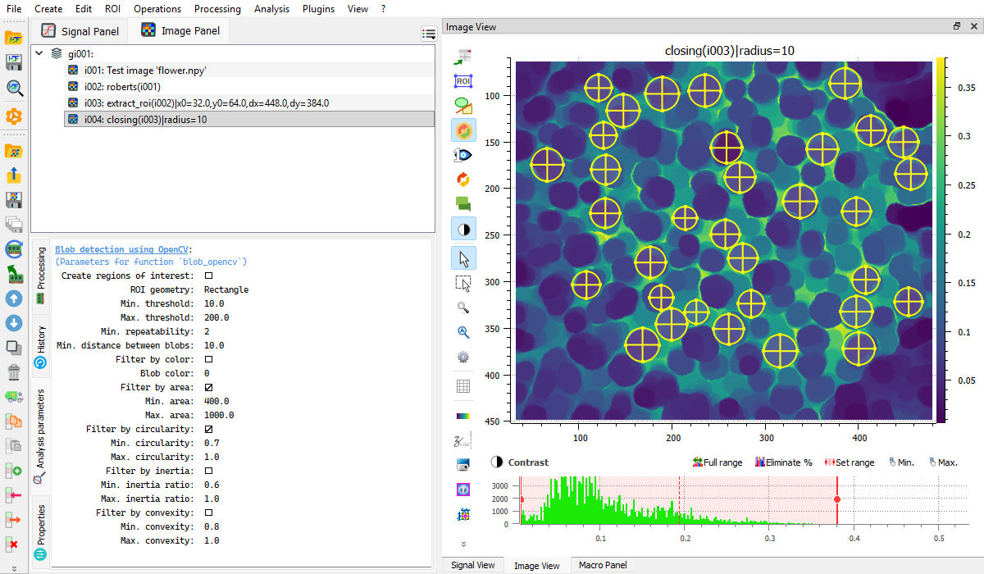This screenshot has width=984, height=574.
Task: Open the contrast adjustment tool
Action: pyautogui.click(x=463, y=229)
